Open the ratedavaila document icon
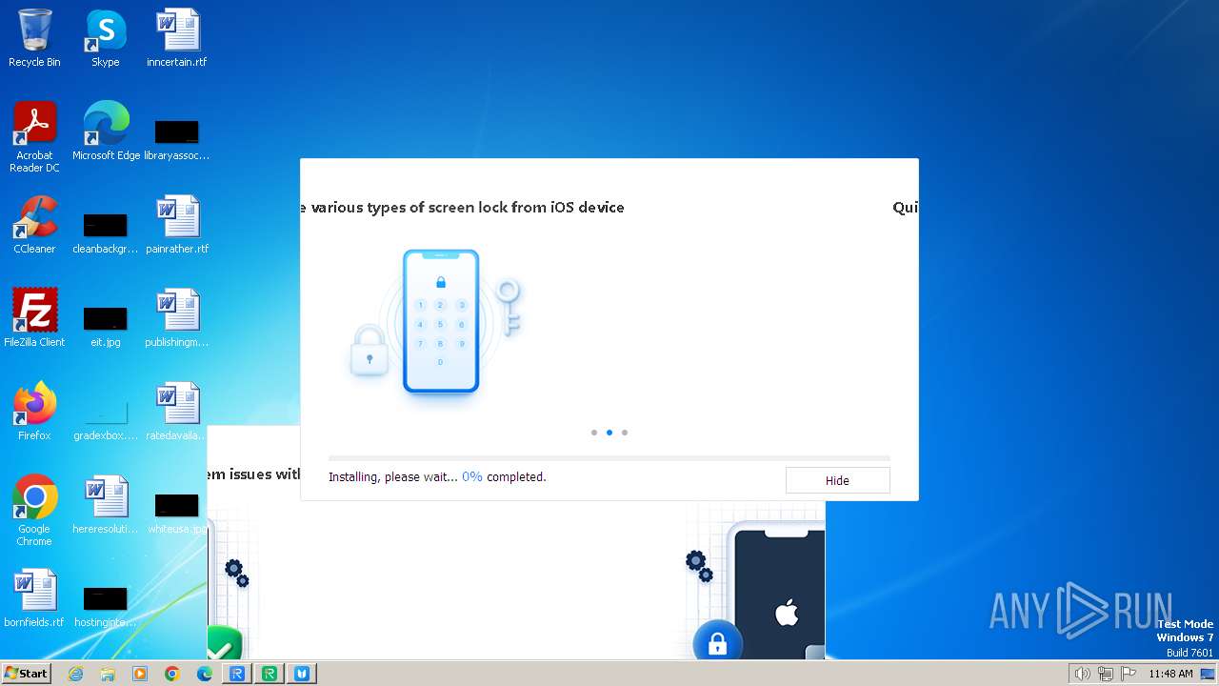1219x686 pixels. [177, 412]
